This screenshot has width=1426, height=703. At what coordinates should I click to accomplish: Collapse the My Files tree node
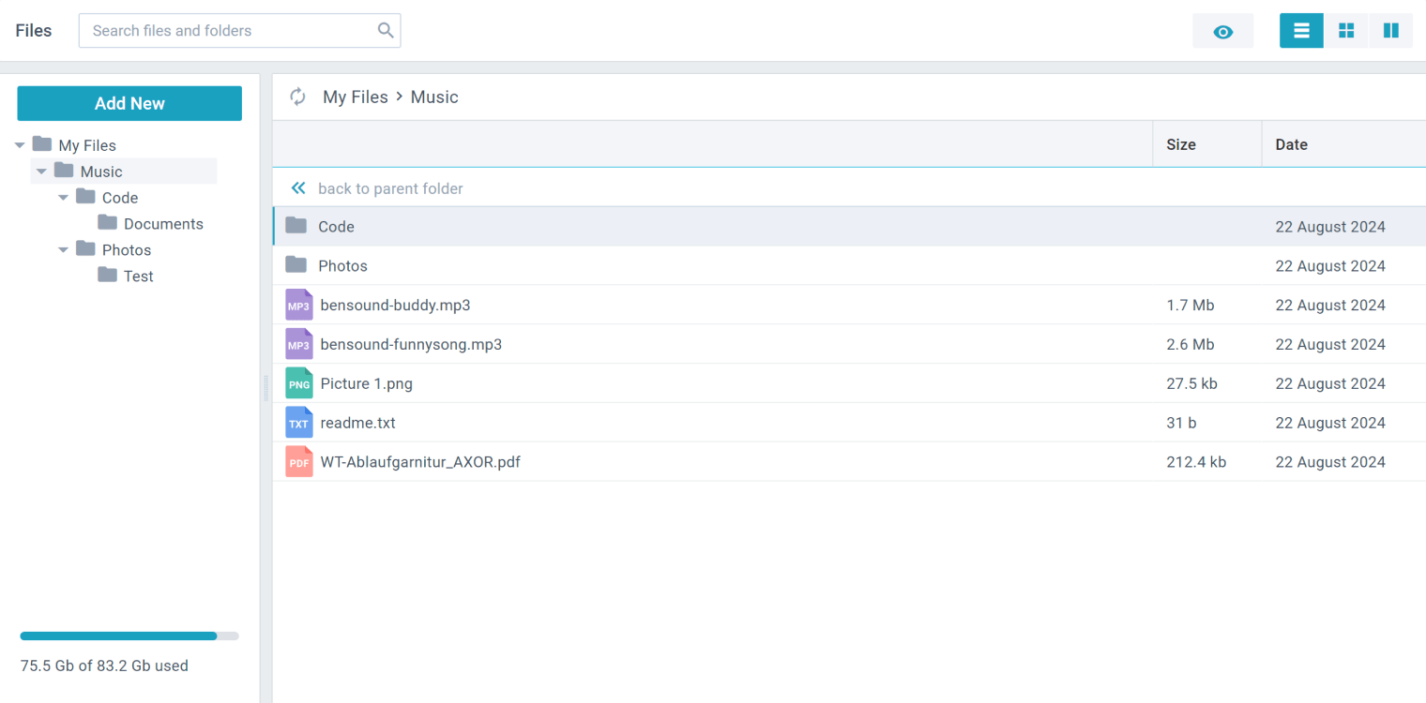click(x=20, y=145)
